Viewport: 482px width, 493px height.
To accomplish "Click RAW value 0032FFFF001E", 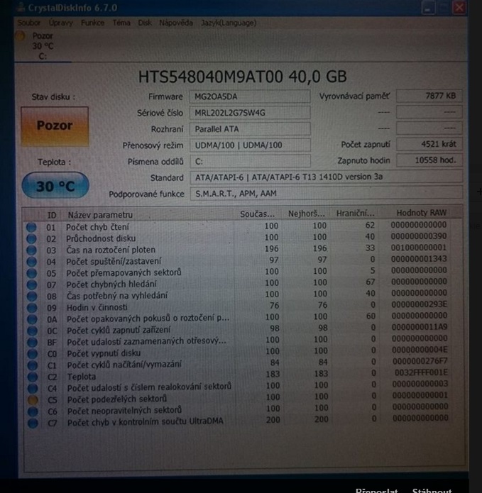I will click(x=421, y=372).
